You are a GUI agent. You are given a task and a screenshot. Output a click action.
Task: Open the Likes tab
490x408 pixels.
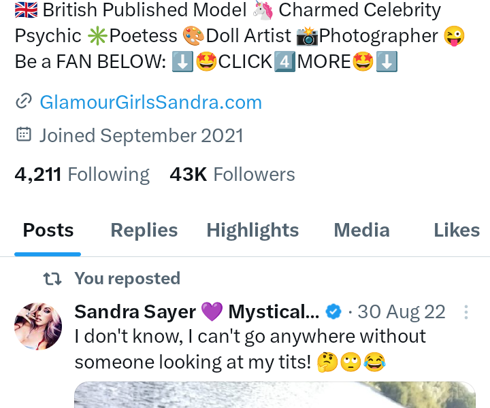point(457,231)
